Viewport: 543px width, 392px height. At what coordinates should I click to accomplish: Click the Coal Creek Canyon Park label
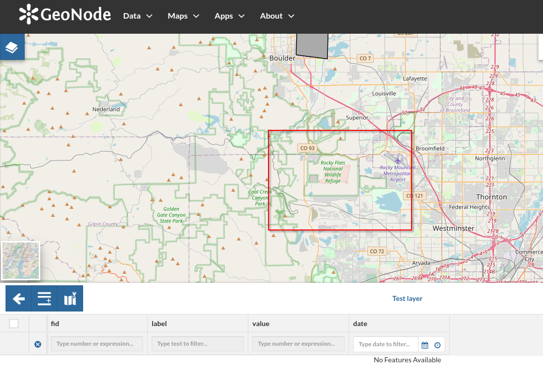click(x=260, y=198)
